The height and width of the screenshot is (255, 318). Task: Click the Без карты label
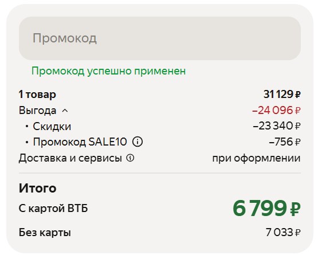45,233
